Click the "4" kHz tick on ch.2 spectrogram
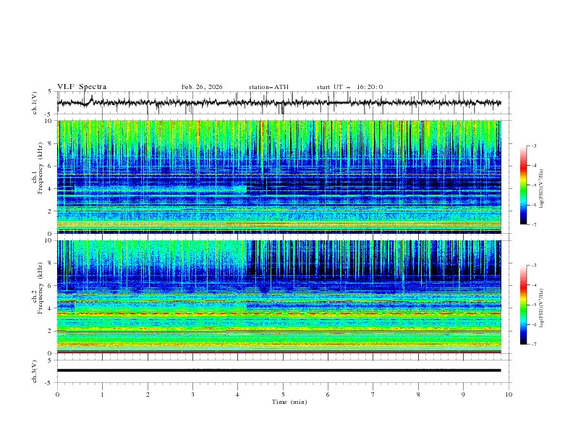Screen dimensions: 573x443 (x=50, y=308)
